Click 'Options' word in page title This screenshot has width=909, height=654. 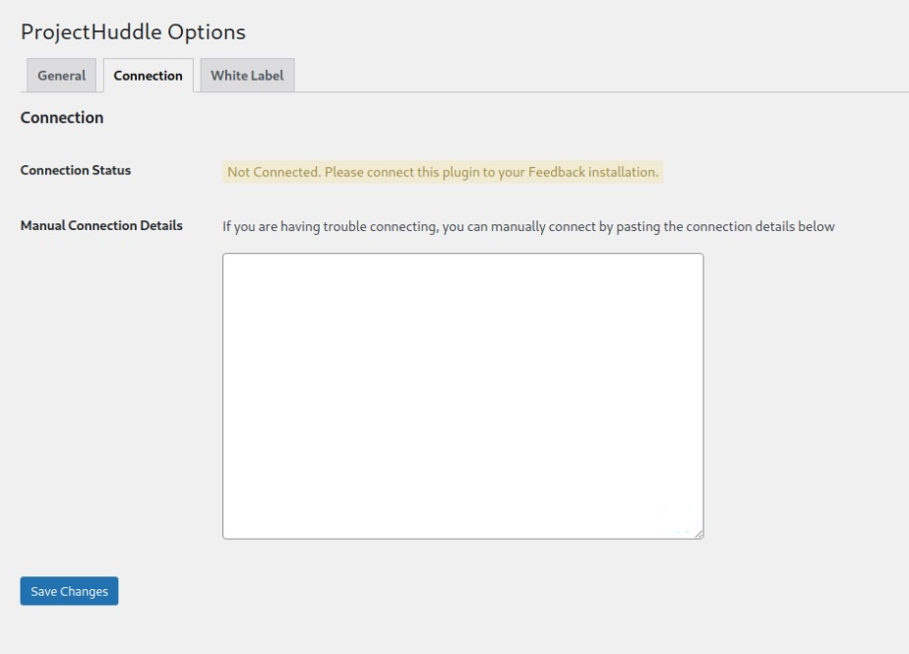(x=208, y=31)
